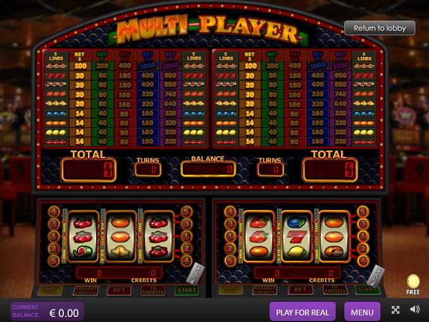Click PLAY FOR REAL button
Screen dimensions: 429x322
302,312
